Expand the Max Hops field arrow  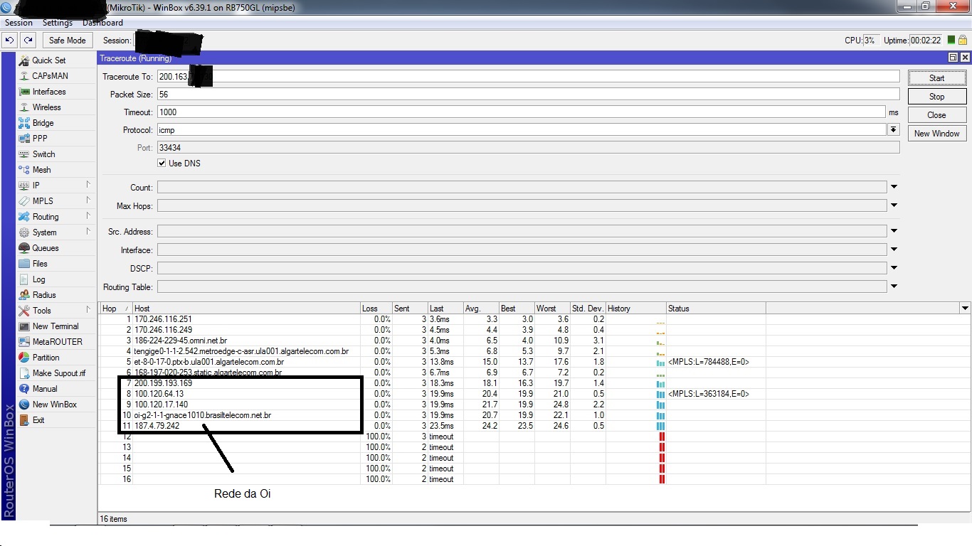click(894, 205)
